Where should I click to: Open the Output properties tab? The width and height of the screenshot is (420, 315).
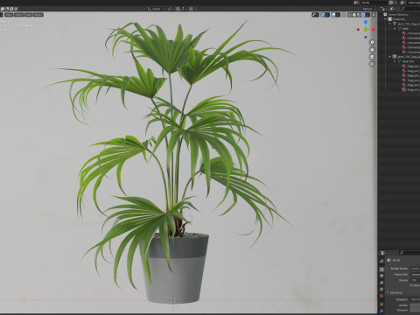(x=381, y=276)
